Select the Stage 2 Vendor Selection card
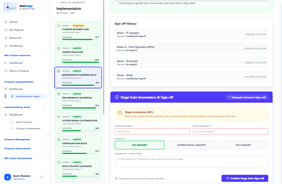 coord(78,55)
